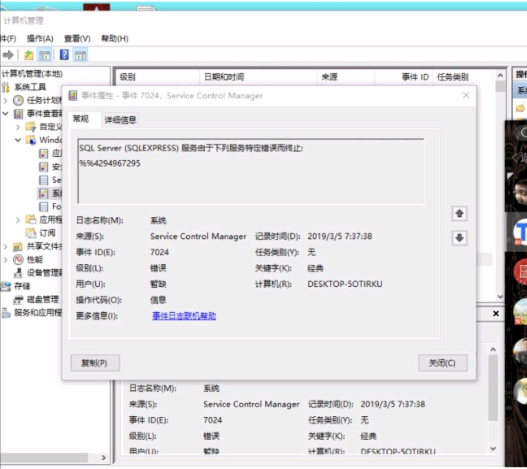Click the dialog's 事件 ID value 7024
This screenshot has width=527, height=469.
point(159,252)
